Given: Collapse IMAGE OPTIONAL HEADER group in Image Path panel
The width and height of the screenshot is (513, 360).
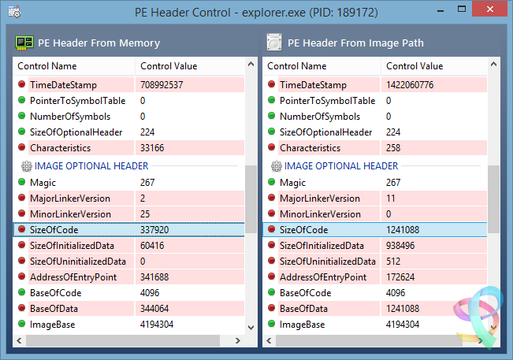Looking at the screenshot, I should (341, 166).
